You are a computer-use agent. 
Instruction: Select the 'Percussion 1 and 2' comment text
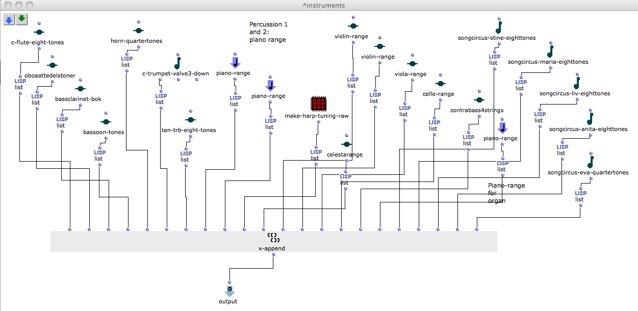point(268,32)
